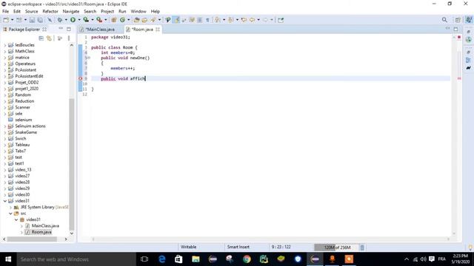Click the taskbar search box
This screenshot has width=474, height=266.
pyautogui.click(x=76, y=259)
